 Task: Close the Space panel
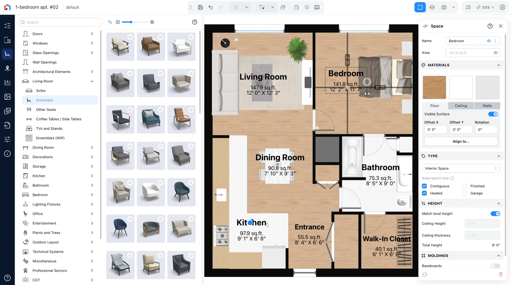point(500,26)
